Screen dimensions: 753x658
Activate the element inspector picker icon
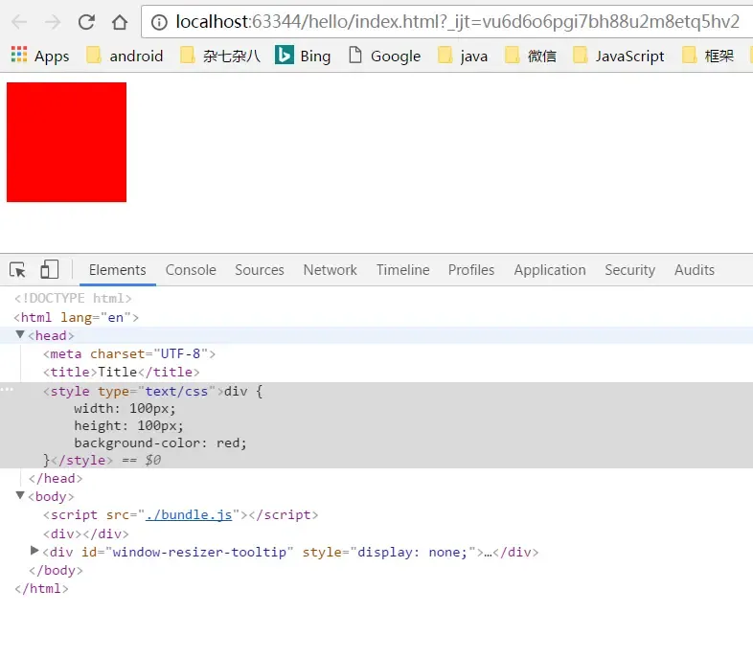(x=18, y=270)
